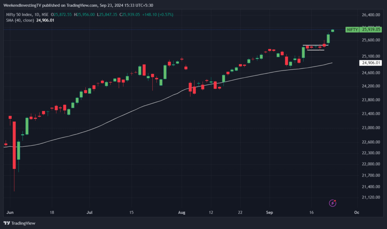The height and width of the screenshot is (229, 387).
Task: Click the 22,300.00 price scale label
Action: 371,153
